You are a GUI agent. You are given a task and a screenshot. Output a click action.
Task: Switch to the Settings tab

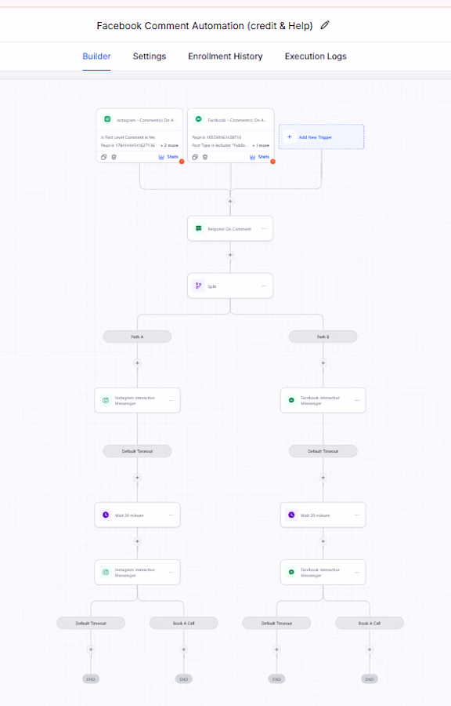pyautogui.click(x=149, y=56)
